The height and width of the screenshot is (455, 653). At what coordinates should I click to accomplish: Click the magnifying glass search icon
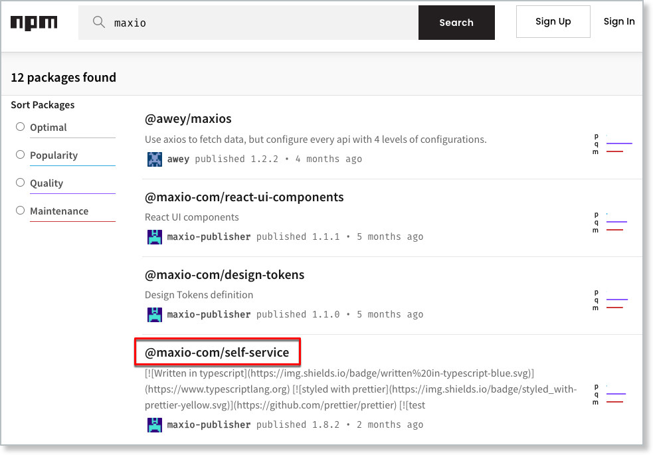point(99,23)
